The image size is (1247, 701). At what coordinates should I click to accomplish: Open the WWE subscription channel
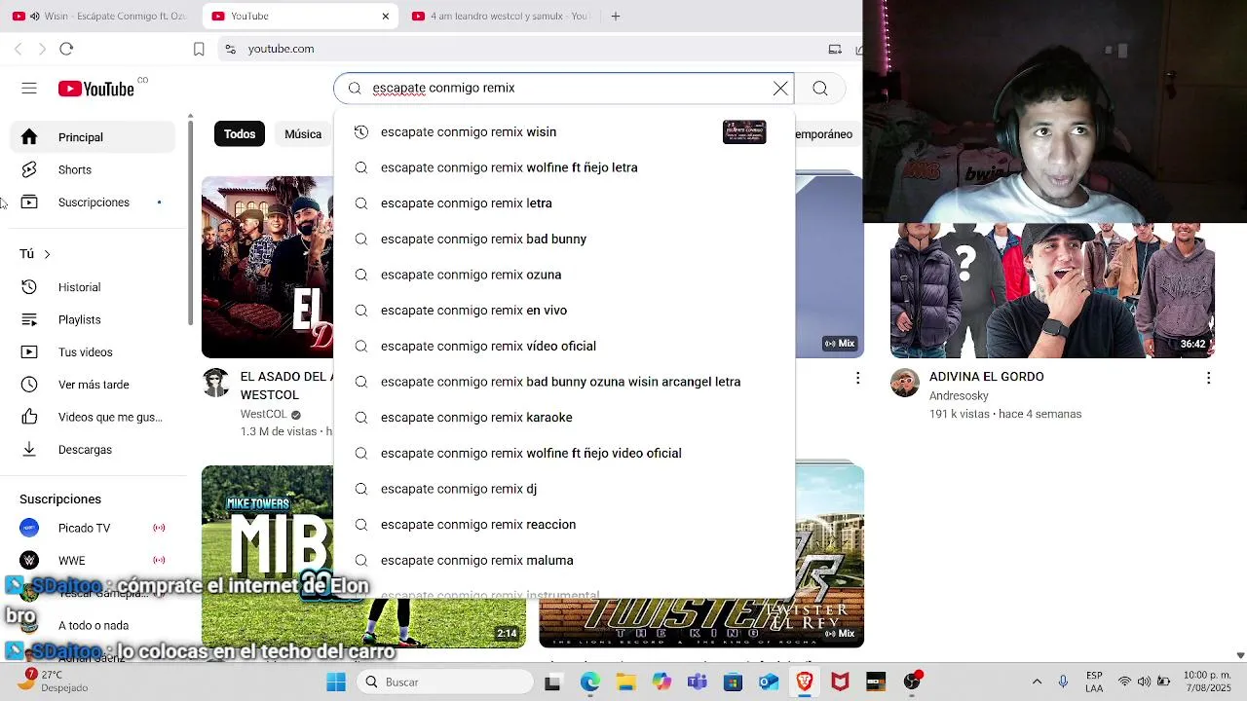tap(94, 561)
